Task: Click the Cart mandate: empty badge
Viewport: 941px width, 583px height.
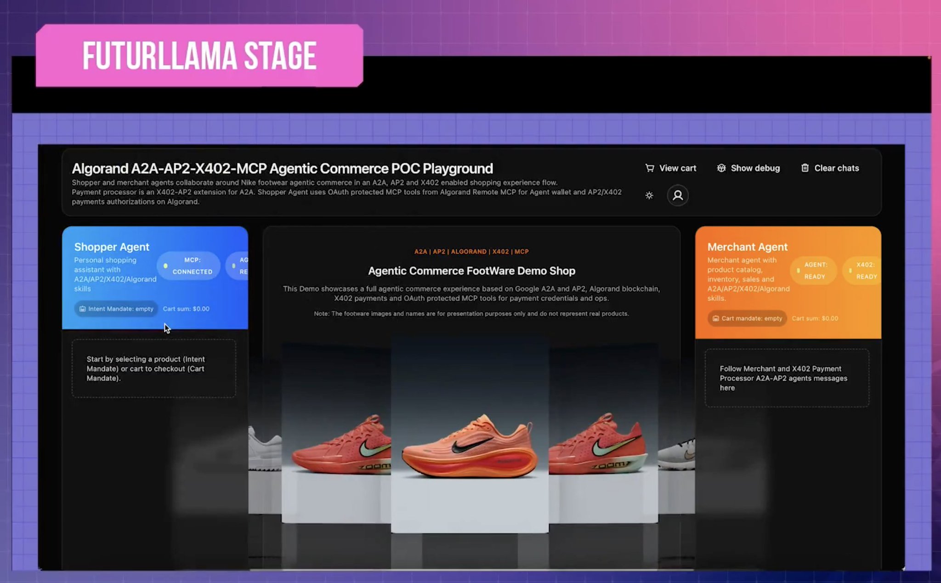Action: 747,318
